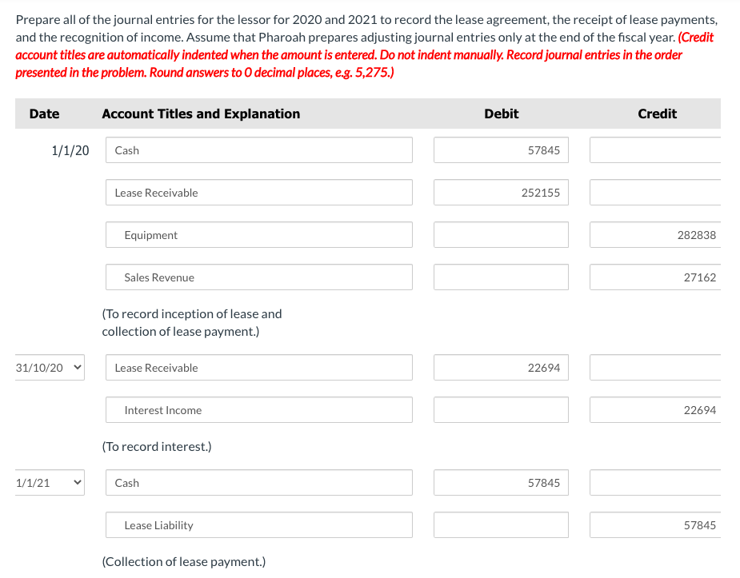Open the 1/1/21 date dropdown
The height and width of the screenshot is (578, 740).
pyautogui.click(x=49, y=482)
